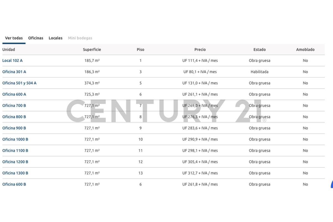Open Oficina 600 A unit
Viewport: 333px width, 222px height.
point(14,94)
